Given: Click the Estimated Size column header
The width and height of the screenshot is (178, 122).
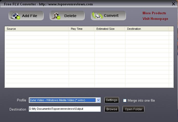Looking at the screenshot, I should 110,29.
